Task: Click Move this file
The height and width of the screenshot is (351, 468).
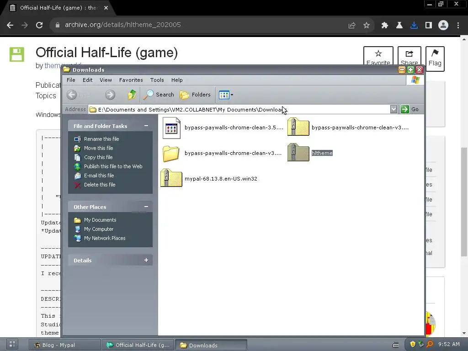Action: (99, 148)
